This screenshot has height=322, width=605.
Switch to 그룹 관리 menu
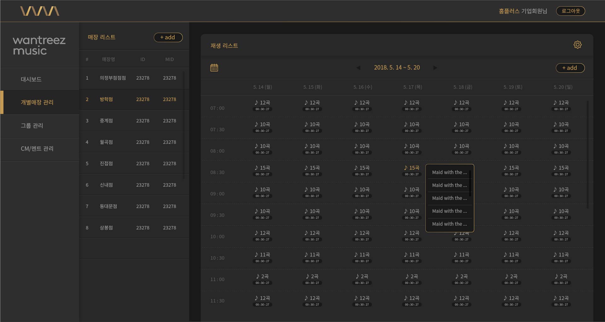click(x=32, y=126)
